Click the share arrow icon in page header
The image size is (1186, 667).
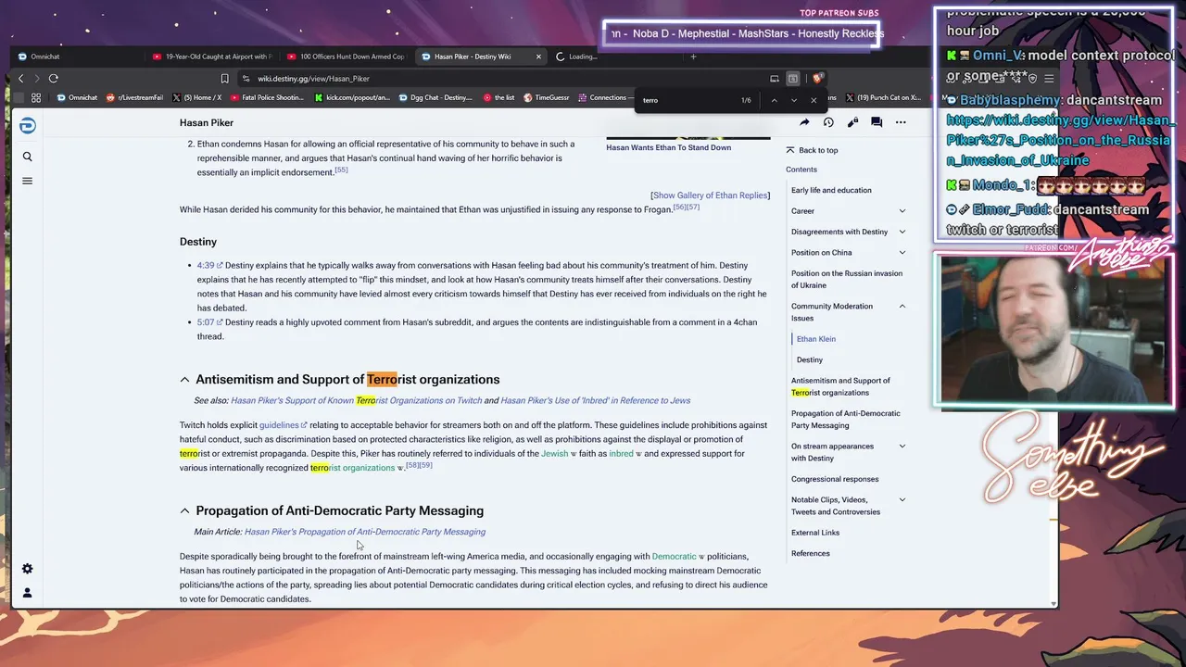(804, 122)
